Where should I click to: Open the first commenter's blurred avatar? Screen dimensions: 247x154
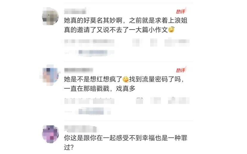pos(50,16)
